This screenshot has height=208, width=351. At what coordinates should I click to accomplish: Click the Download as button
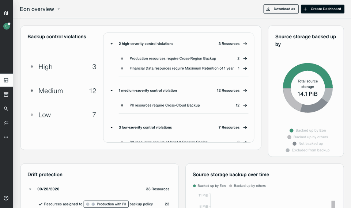tap(281, 9)
